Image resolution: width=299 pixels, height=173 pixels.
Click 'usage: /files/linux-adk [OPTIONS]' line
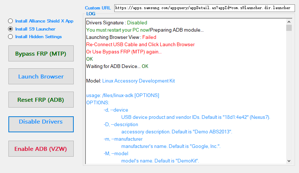123,95
